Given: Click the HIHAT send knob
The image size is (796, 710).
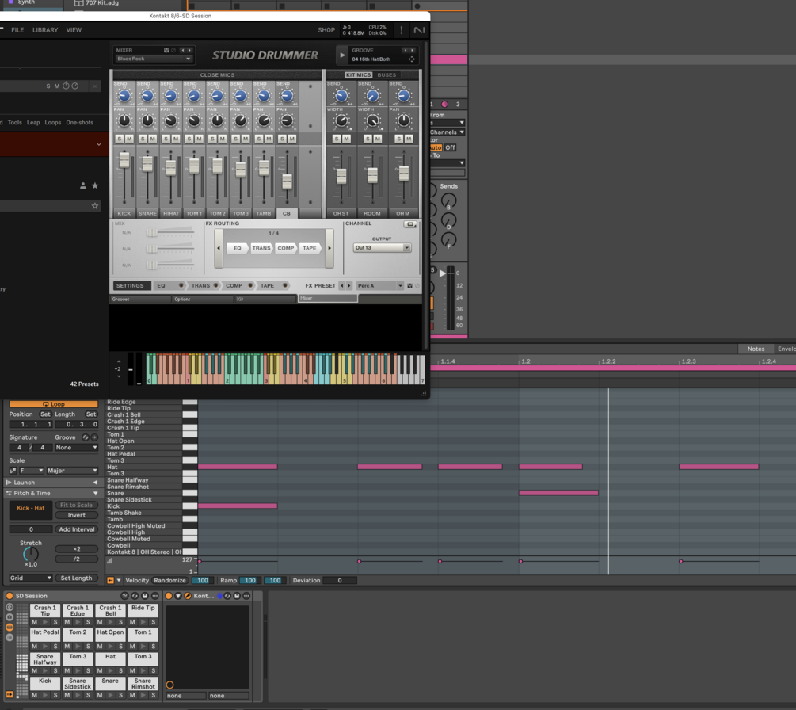Looking at the screenshot, I should coord(170,96).
